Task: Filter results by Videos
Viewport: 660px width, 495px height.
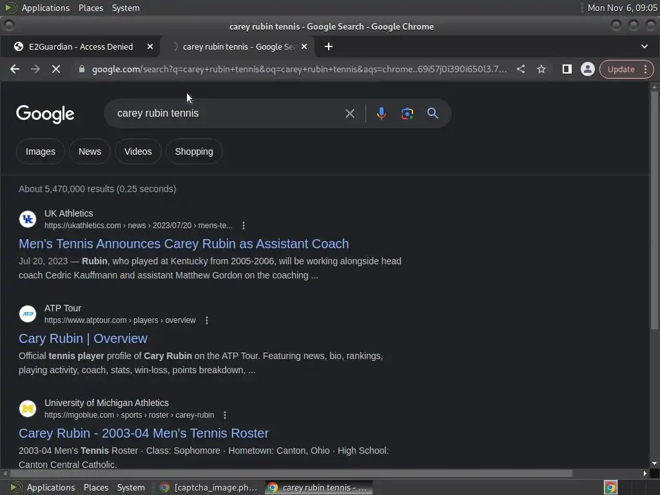Action: [138, 151]
